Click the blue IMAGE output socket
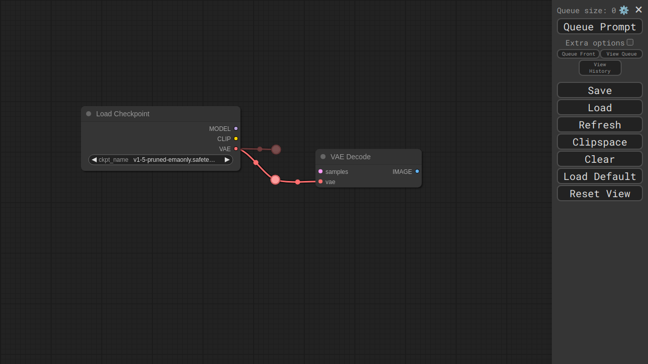This screenshot has height=364, width=648. (417, 171)
